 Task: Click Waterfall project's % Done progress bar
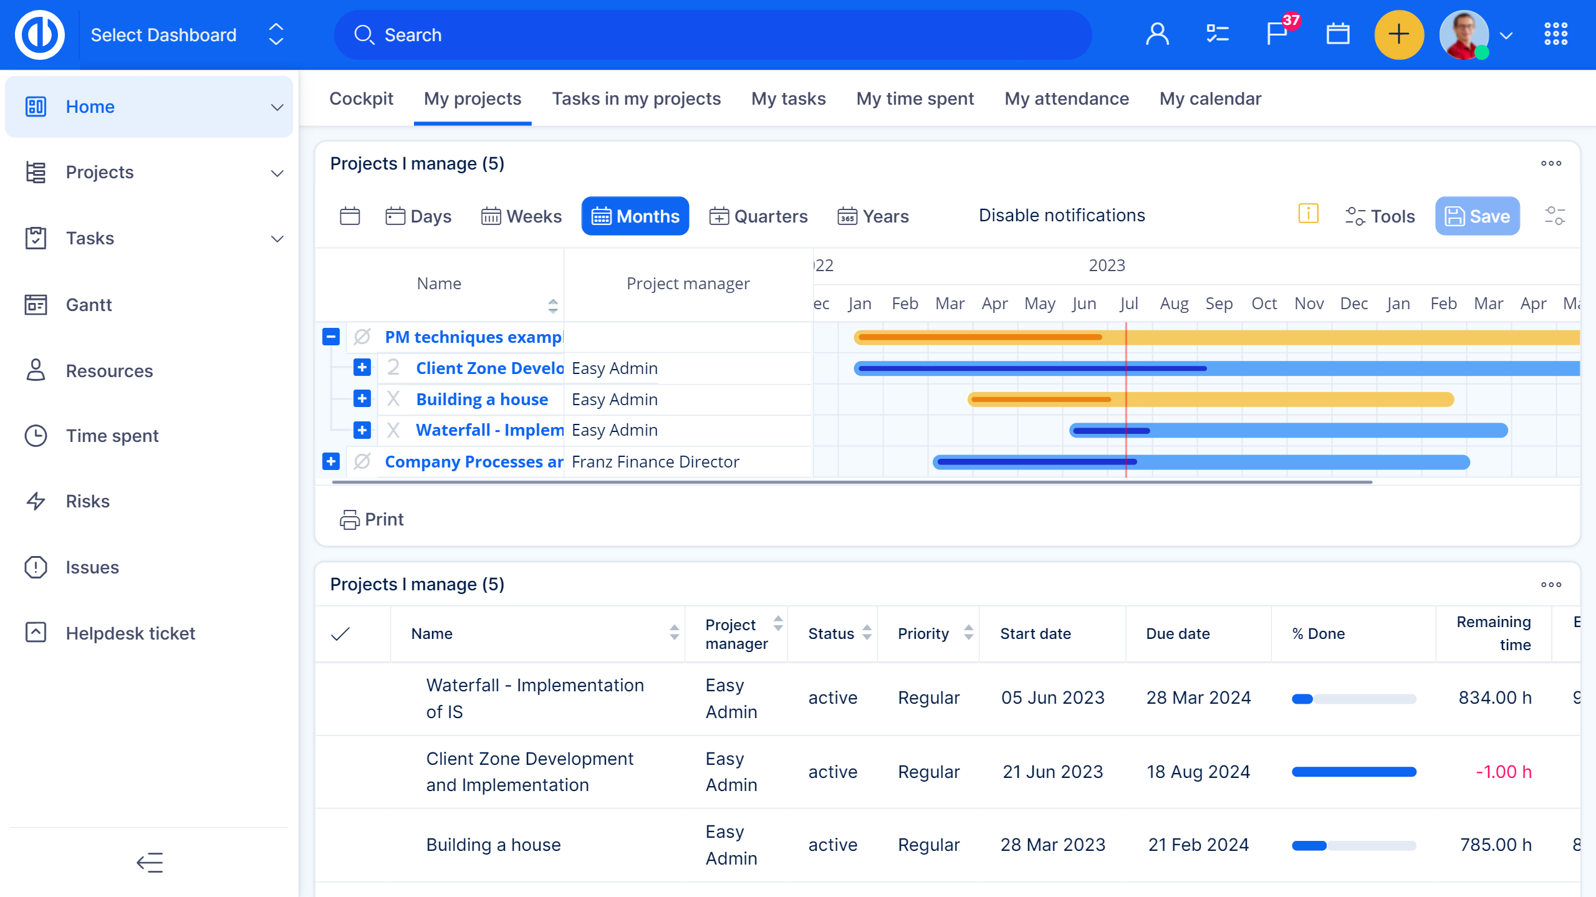point(1353,699)
